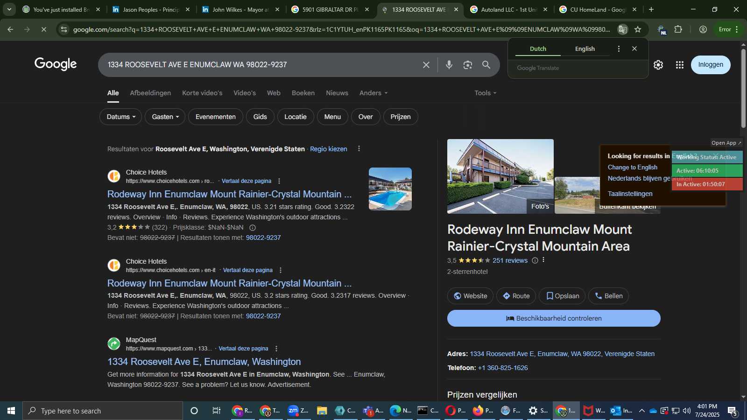Stop loading the page
Image resolution: width=747 pixels, height=420 pixels.
tap(43, 29)
